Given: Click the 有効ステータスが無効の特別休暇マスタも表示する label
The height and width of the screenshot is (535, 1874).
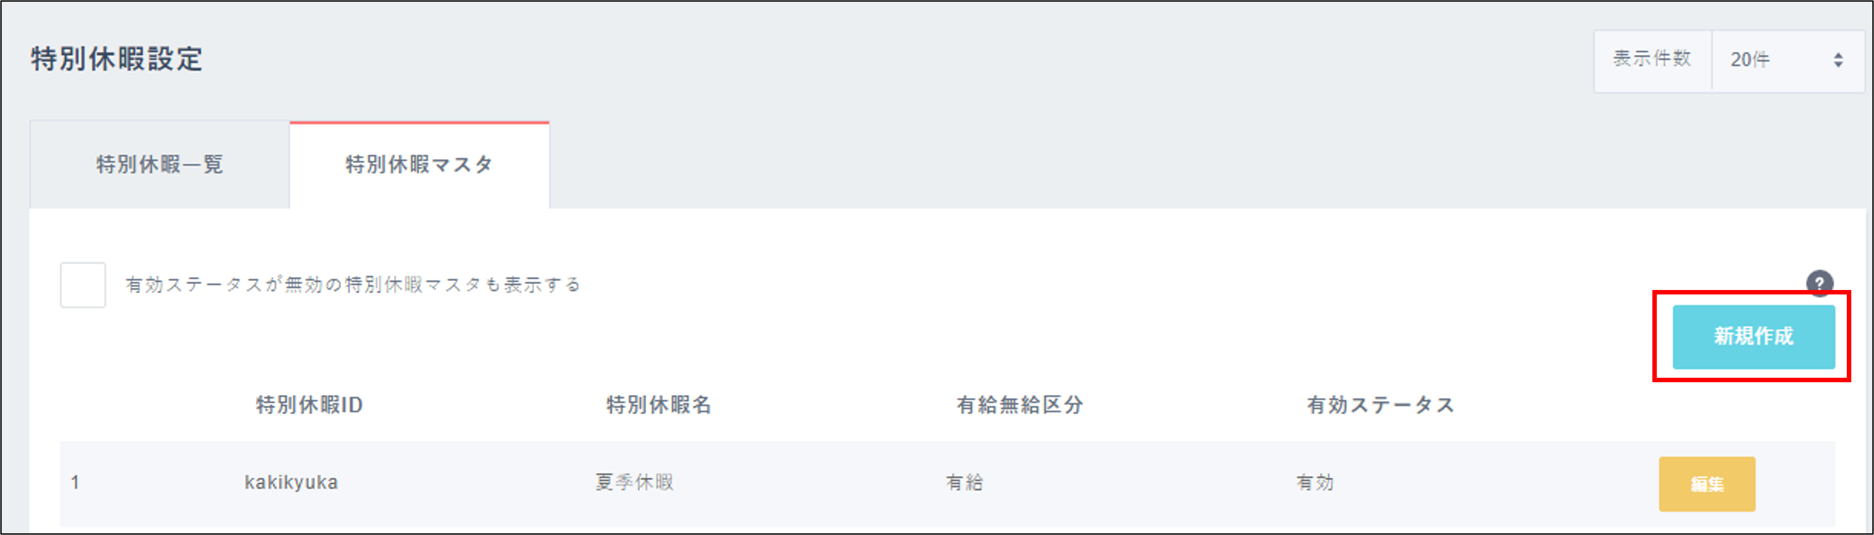Looking at the screenshot, I should [x=353, y=285].
